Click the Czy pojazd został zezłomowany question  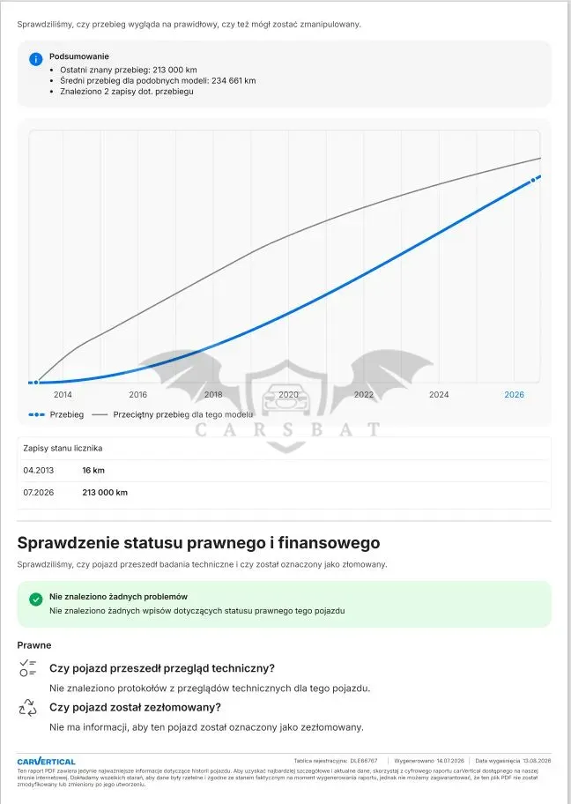click(x=135, y=707)
